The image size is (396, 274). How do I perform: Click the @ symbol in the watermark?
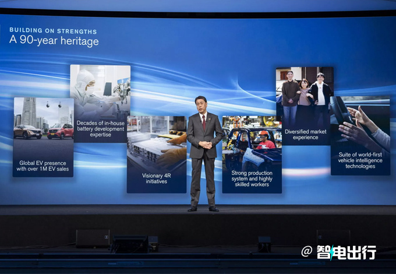tap(307, 252)
